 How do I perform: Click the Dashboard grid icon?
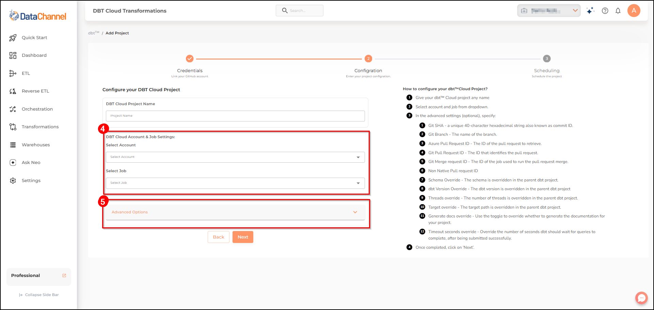click(x=13, y=55)
